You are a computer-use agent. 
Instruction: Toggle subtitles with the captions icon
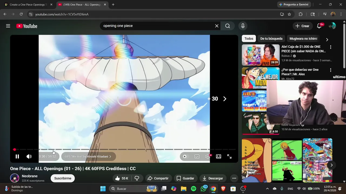point(197,157)
